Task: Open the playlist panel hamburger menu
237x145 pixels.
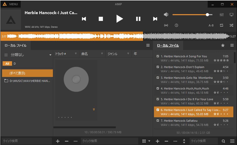Action: pos(232,45)
